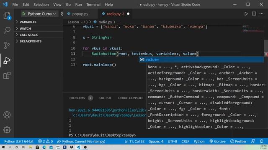The height and width of the screenshot is (150, 268).
Task: Open the Edit menu
Action: 26,5
